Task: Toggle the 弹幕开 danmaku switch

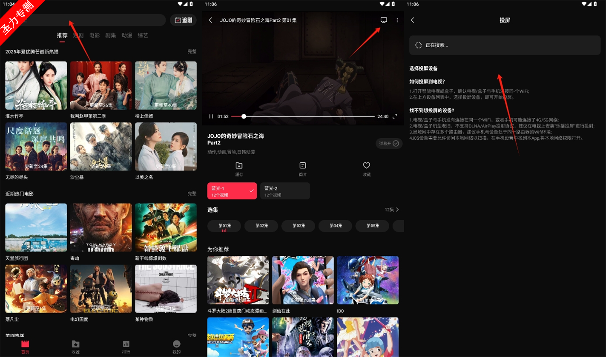Action: pyautogui.click(x=389, y=143)
